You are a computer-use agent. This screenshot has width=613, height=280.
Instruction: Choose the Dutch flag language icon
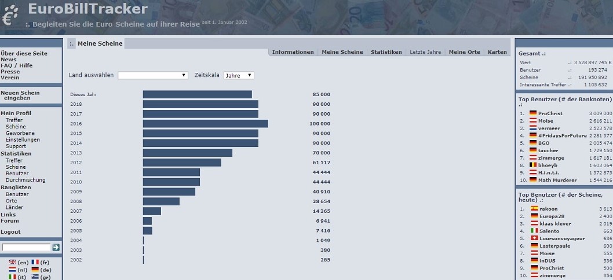(x=12, y=270)
